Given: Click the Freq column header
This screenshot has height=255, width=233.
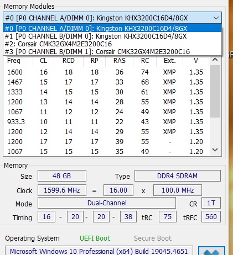Looking at the screenshot, I should pos(18,61).
